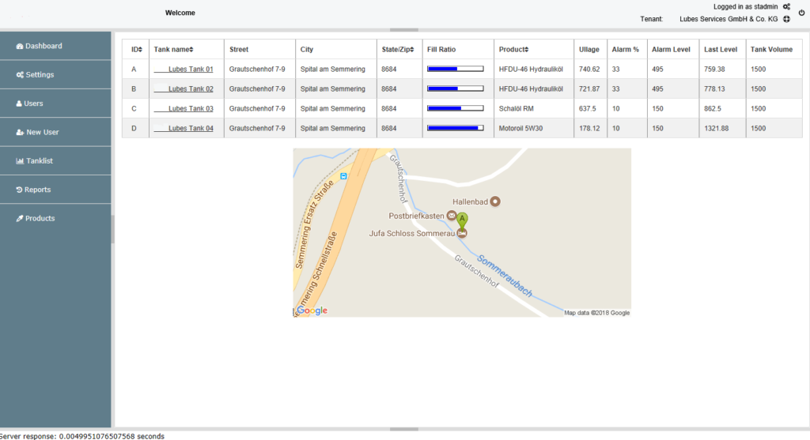The image size is (810, 440).
Task: Open the Products menu item
Action: click(x=55, y=218)
